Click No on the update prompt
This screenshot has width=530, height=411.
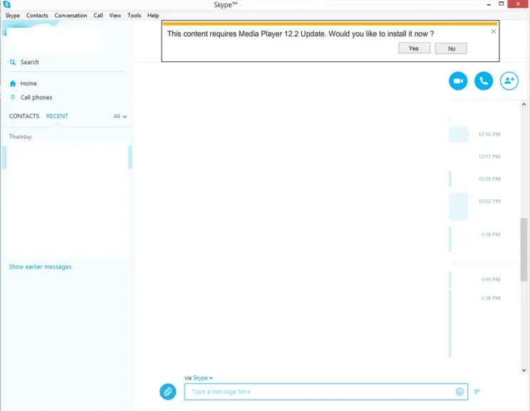[451, 48]
